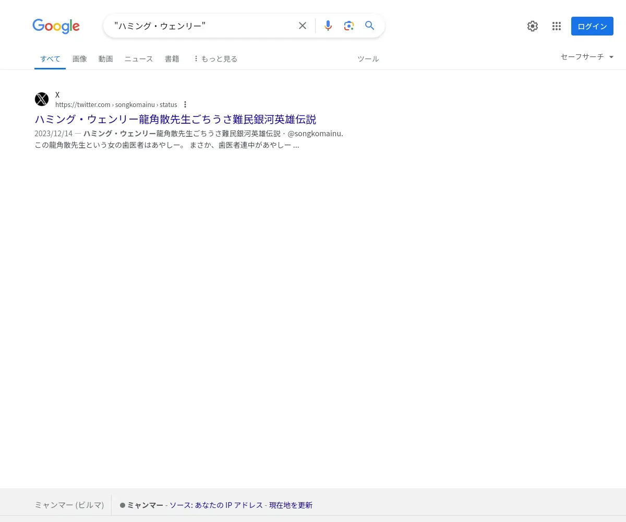This screenshot has width=626, height=522.
Task: Switch to the 動画 tab
Action: click(106, 59)
